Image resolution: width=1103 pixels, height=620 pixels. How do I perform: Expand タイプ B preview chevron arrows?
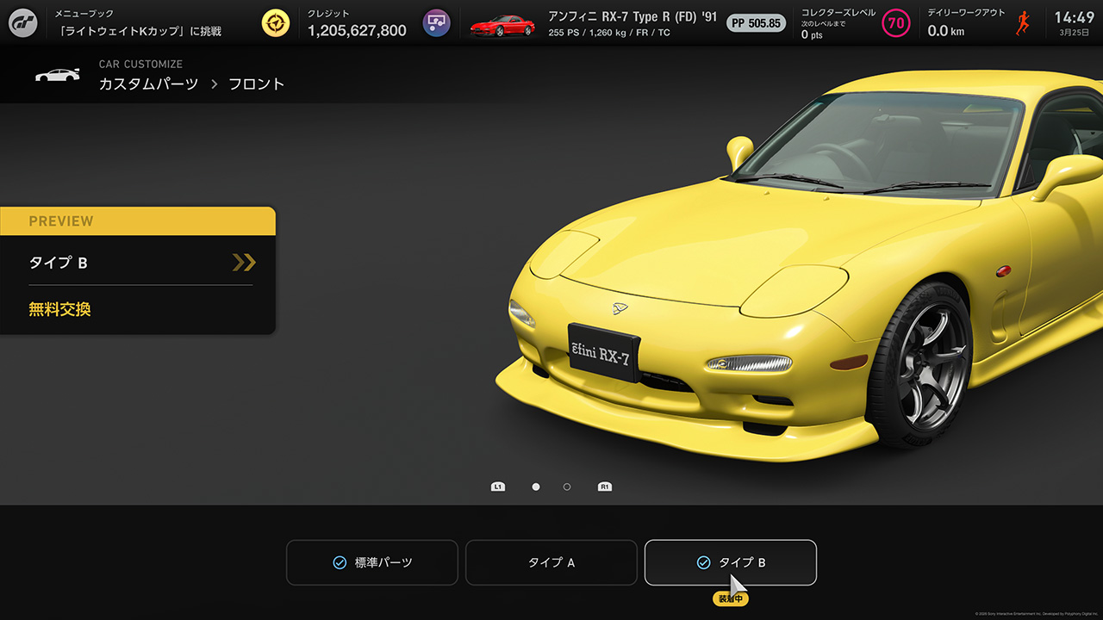(x=244, y=263)
